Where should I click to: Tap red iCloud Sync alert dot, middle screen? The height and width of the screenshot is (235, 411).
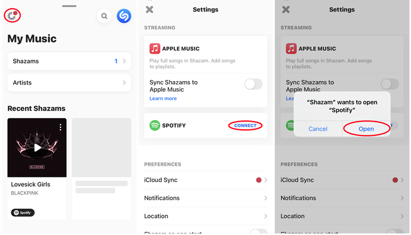(x=259, y=180)
